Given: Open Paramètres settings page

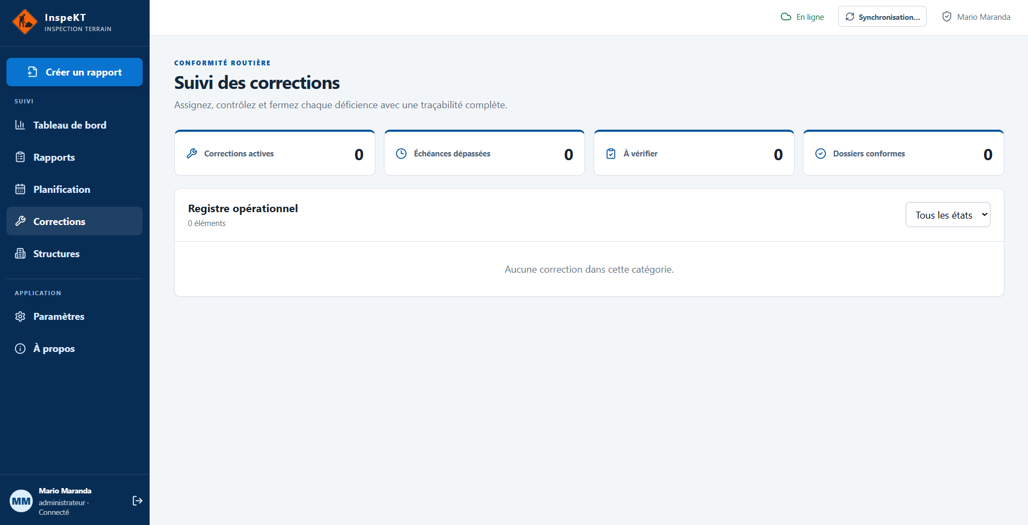Looking at the screenshot, I should (75, 316).
